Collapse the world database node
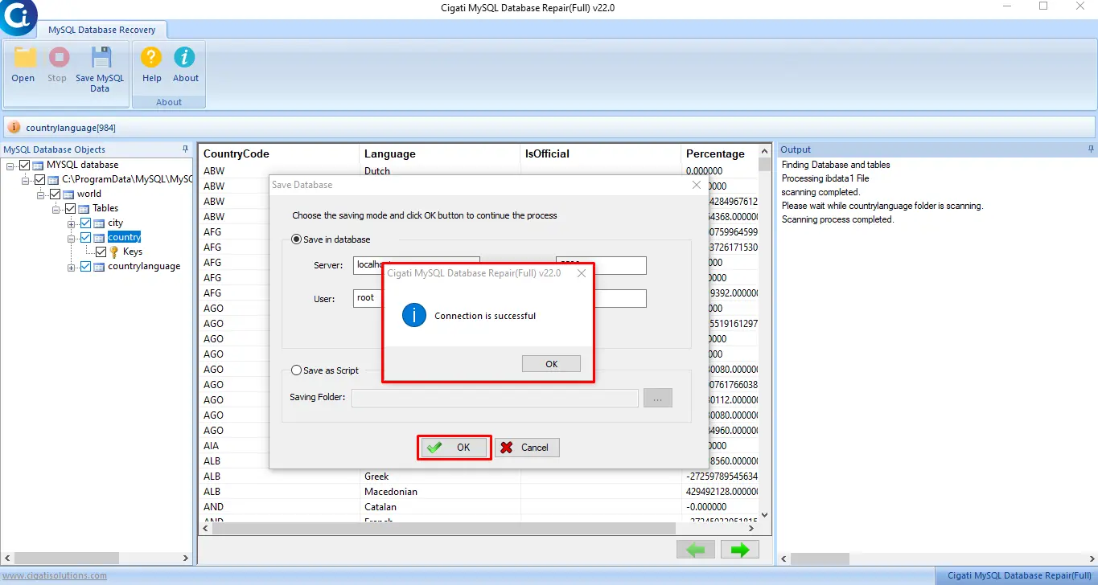This screenshot has width=1098, height=585. (40, 194)
